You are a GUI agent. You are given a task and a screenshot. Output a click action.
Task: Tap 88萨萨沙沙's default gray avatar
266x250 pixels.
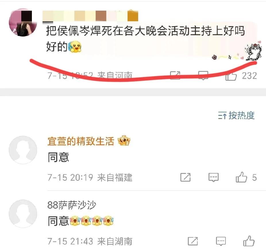pos(23,214)
